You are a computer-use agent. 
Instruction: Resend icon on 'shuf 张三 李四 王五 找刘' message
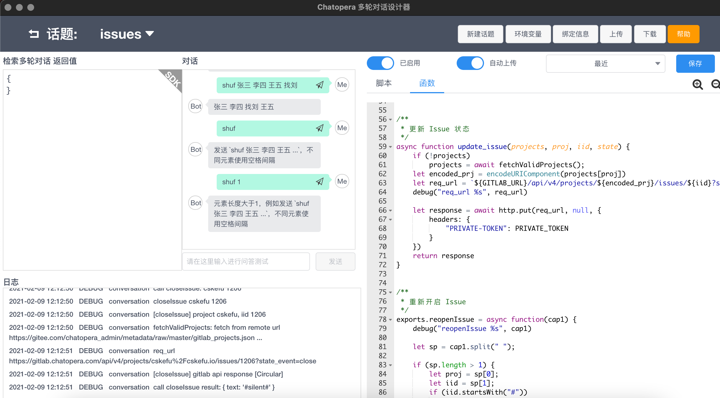(320, 85)
